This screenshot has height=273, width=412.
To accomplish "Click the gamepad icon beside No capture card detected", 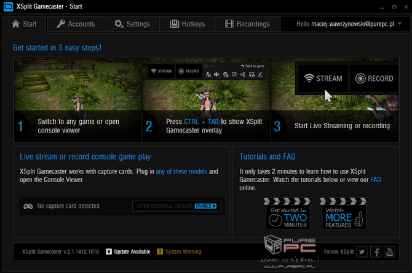I will tap(28, 206).
